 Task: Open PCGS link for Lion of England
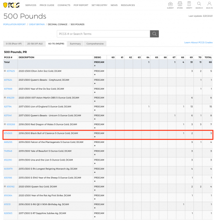coord(8,106)
